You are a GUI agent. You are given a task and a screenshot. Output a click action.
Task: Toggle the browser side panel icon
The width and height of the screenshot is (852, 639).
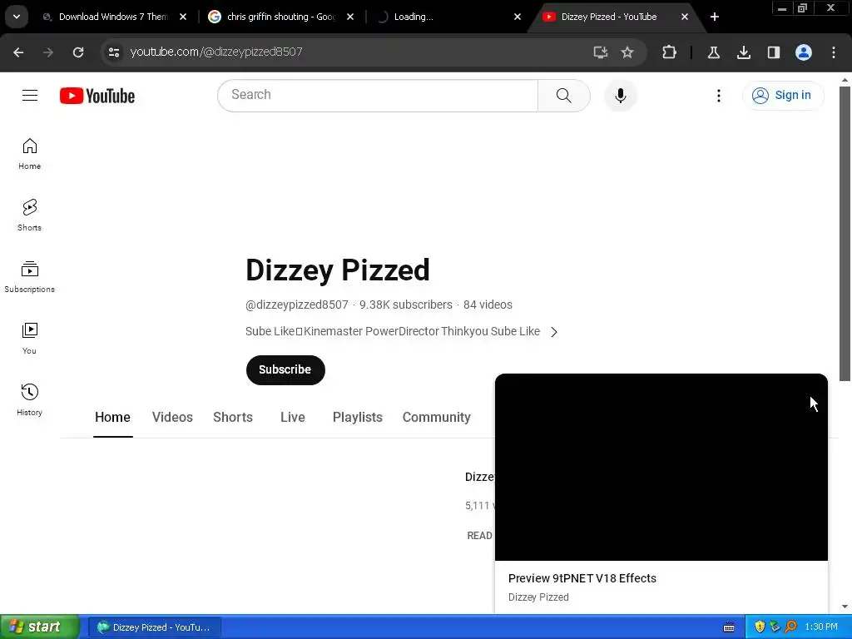point(773,52)
